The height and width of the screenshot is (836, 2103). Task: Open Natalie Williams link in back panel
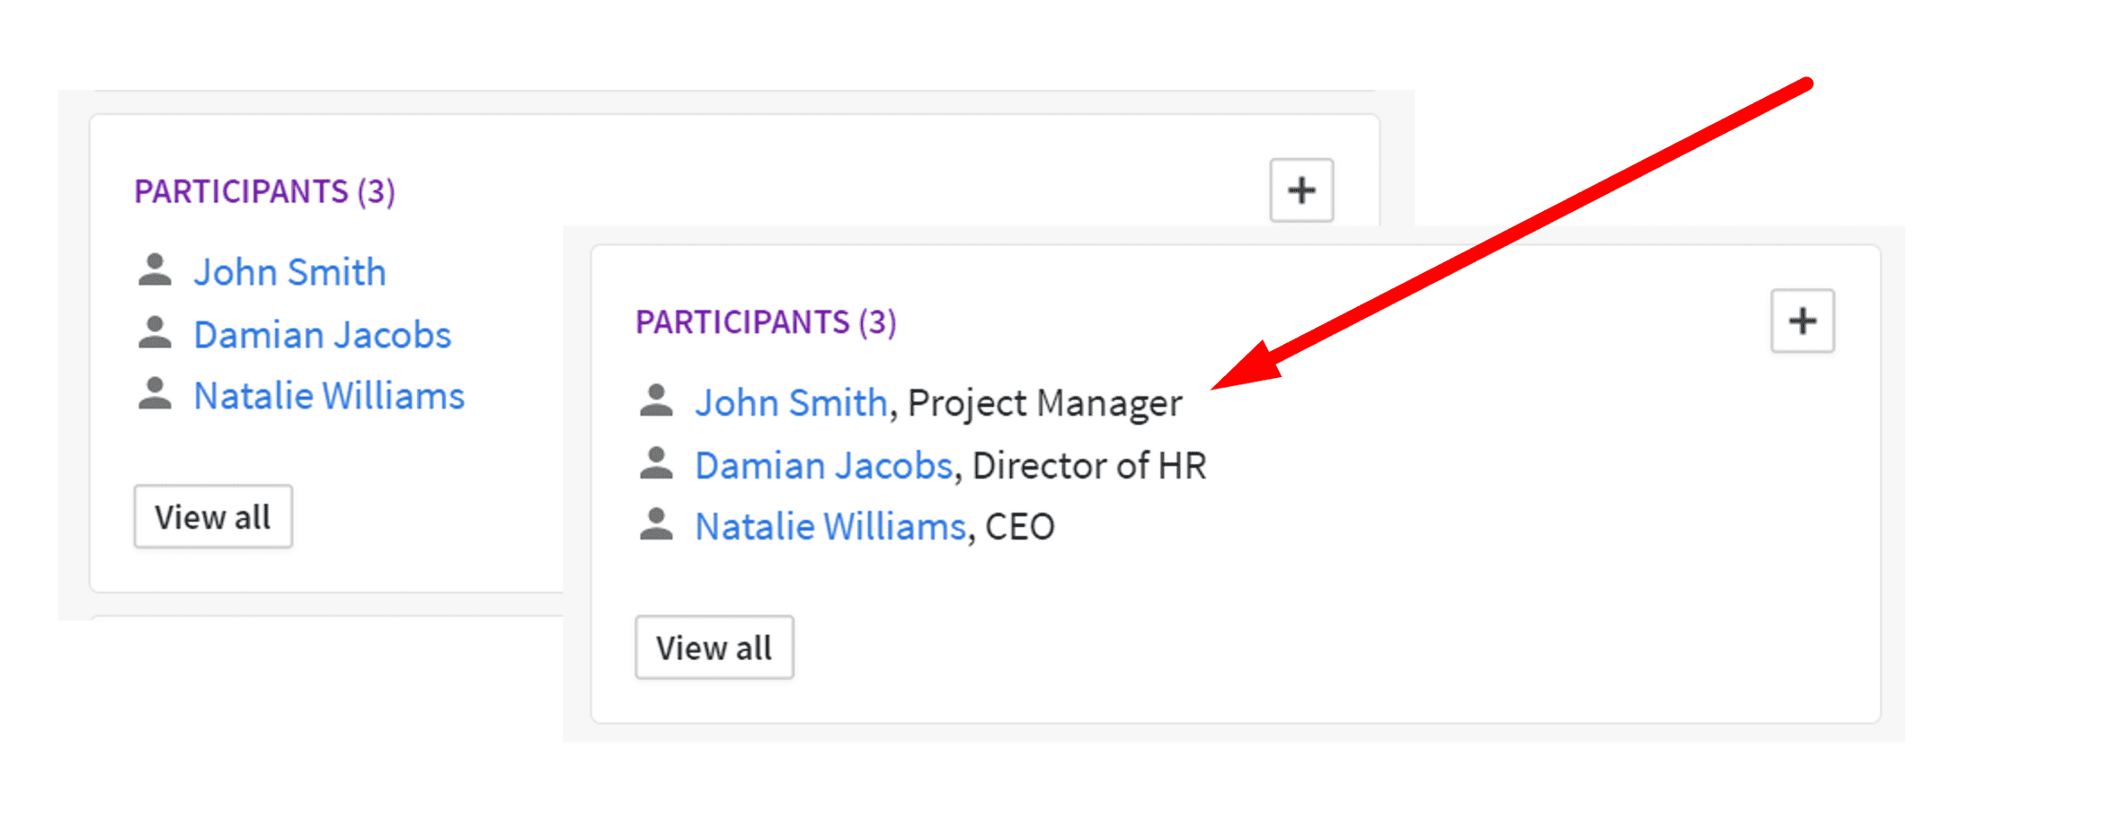click(329, 396)
